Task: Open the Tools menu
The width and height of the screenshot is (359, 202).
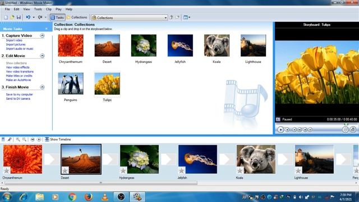Action: coord(38,9)
